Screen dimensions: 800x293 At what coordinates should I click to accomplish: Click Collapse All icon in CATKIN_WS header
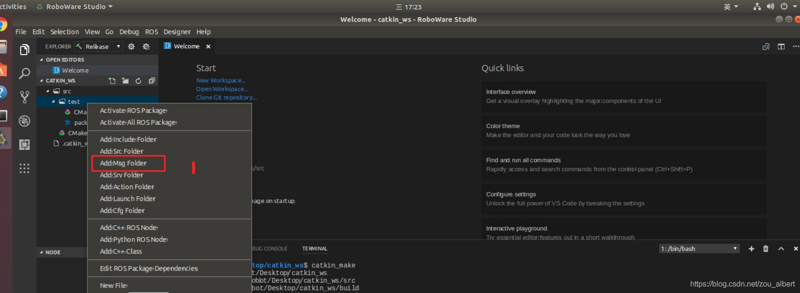(152, 81)
